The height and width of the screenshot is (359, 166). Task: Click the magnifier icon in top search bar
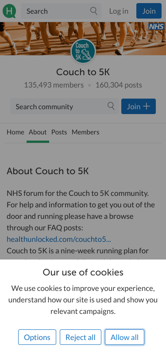pos(93,11)
